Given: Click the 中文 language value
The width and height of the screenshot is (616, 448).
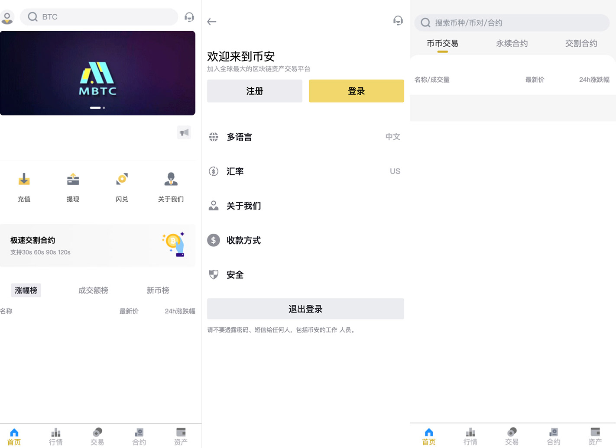Looking at the screenshot, I should [393, 137].
